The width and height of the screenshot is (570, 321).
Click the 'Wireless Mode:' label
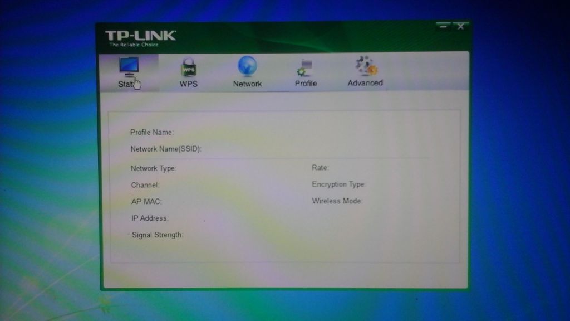(x=337, y=201)
